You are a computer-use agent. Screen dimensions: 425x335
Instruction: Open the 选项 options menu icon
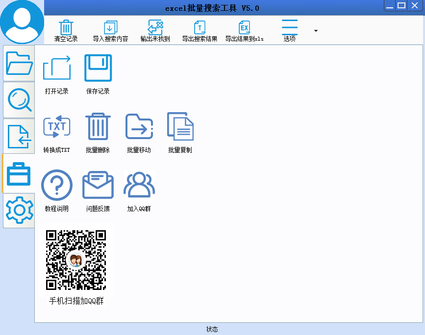[x=290, y=27]
